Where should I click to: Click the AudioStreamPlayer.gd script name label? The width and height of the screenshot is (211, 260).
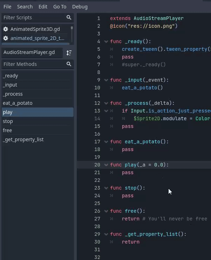click(32, 53)
